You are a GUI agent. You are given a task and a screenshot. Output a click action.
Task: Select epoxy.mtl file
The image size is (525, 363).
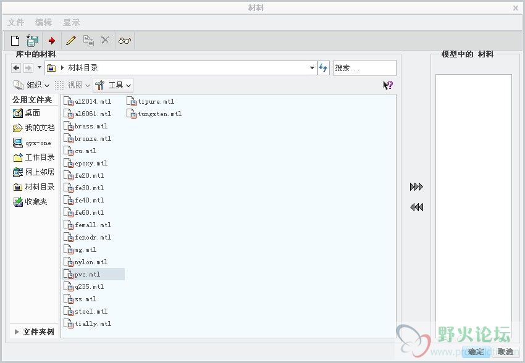pos(86,163)
